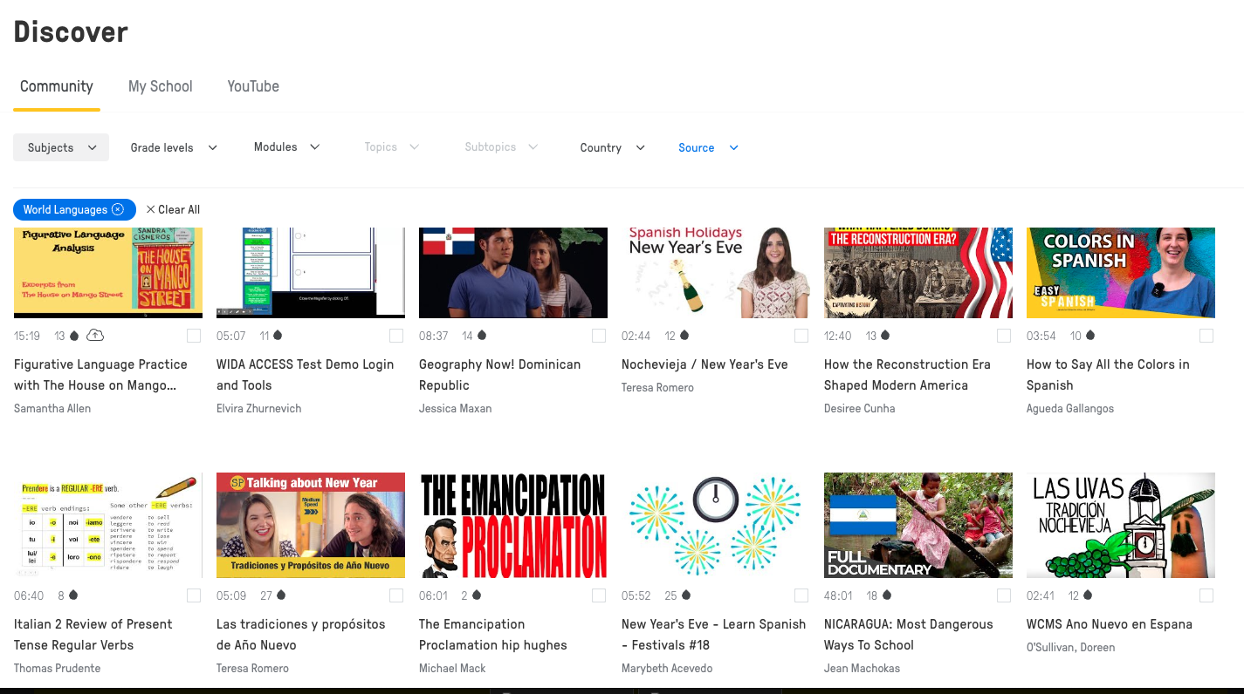Open the Country filter dropdown

[611, 147]
